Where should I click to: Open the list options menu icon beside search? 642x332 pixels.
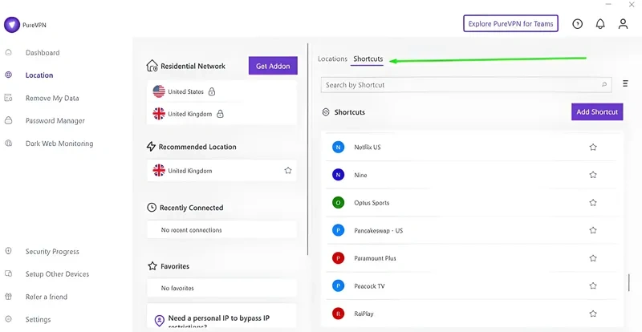(x=625, y=83)
